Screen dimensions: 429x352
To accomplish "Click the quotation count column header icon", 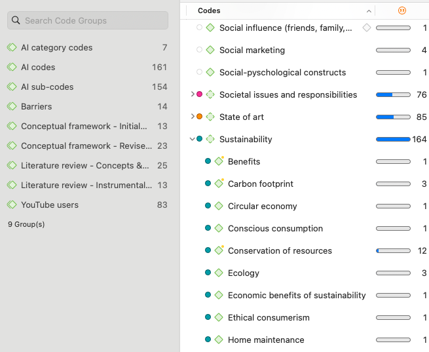I will click(401, 10).
